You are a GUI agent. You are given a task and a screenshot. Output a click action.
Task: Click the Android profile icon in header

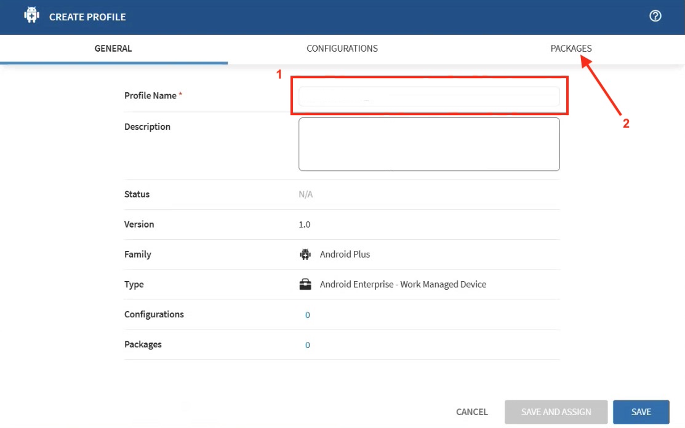pyautogui.click(x=31, y=16)
